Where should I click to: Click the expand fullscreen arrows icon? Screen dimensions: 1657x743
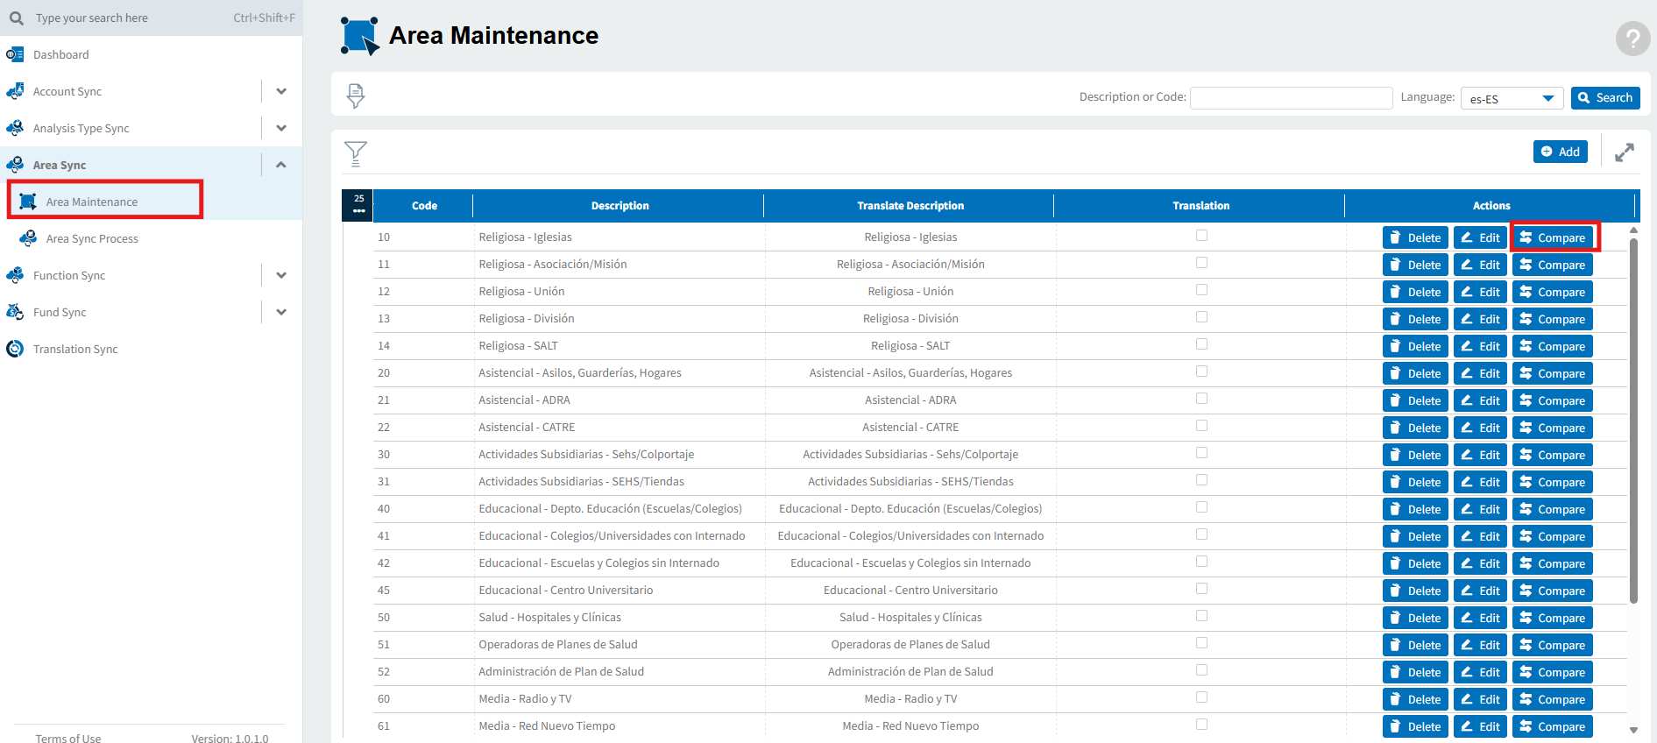tap(1625, 152)
